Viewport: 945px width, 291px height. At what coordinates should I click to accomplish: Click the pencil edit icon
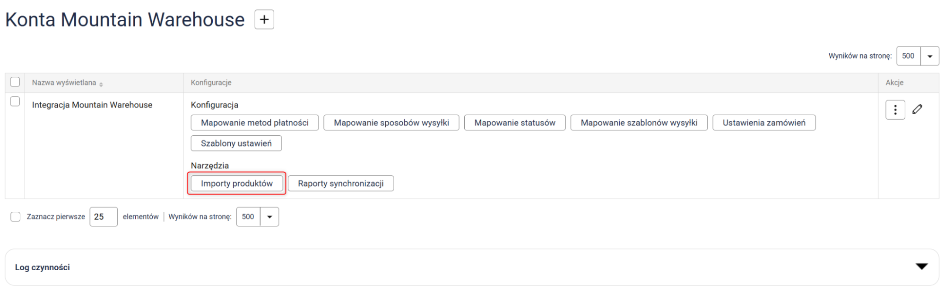(x=917, y=109)
